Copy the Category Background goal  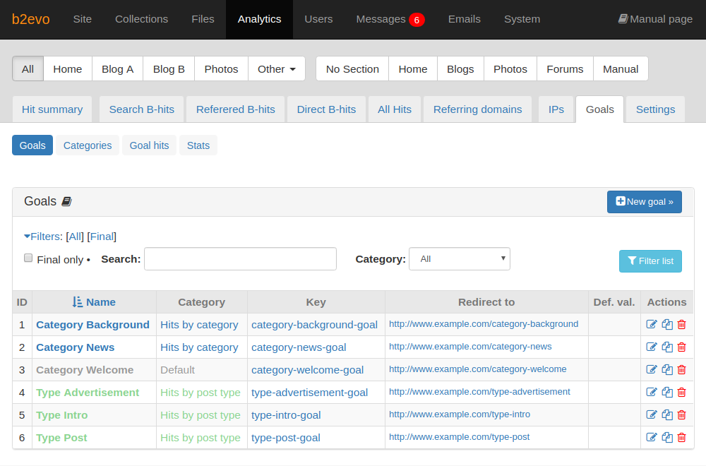667,324
